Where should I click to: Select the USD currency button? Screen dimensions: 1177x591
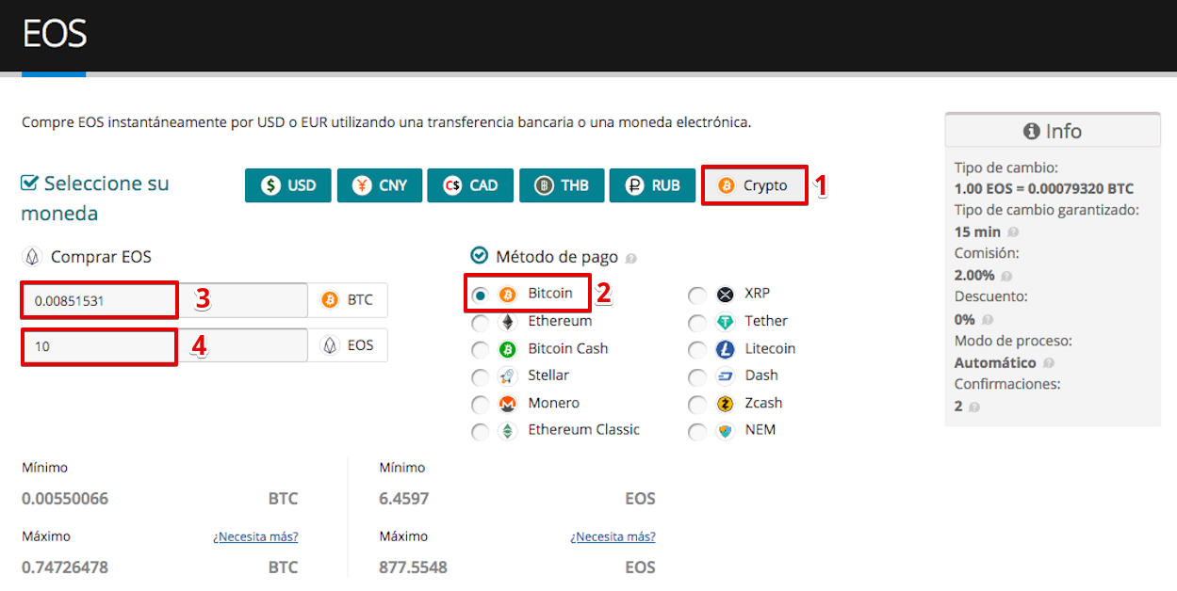(288, 185)
